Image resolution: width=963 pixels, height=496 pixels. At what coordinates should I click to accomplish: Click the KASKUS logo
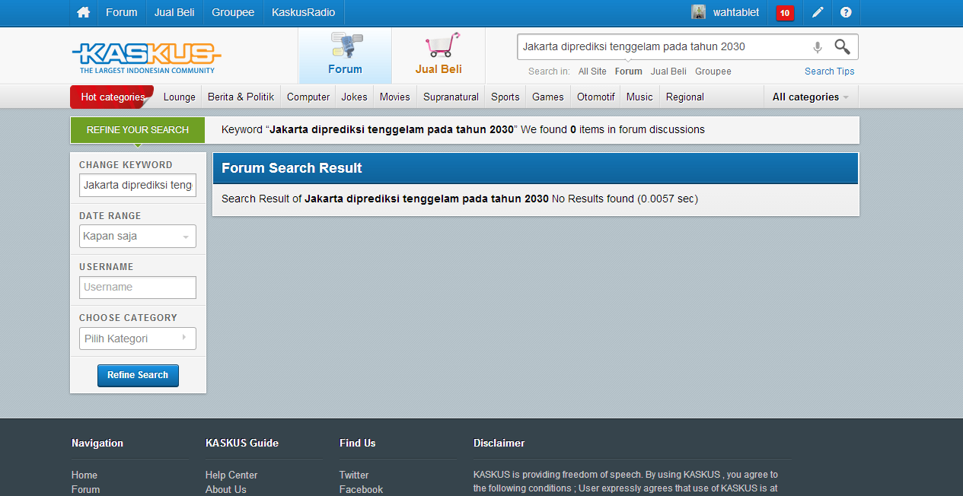tap(147, 57)
